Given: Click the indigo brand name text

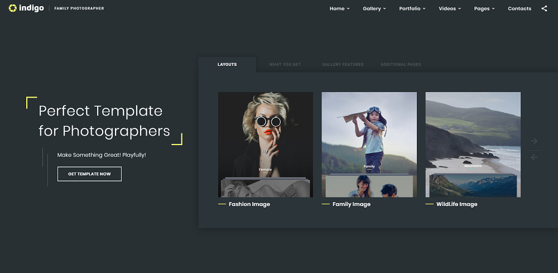Looking at the screenshot, I should (x=32, y=8).
